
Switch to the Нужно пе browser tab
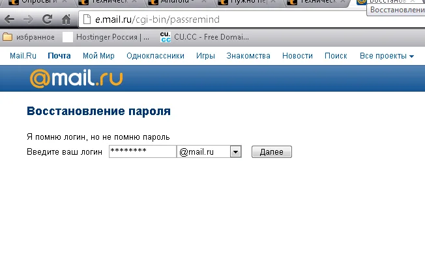(x=248, y=2)
